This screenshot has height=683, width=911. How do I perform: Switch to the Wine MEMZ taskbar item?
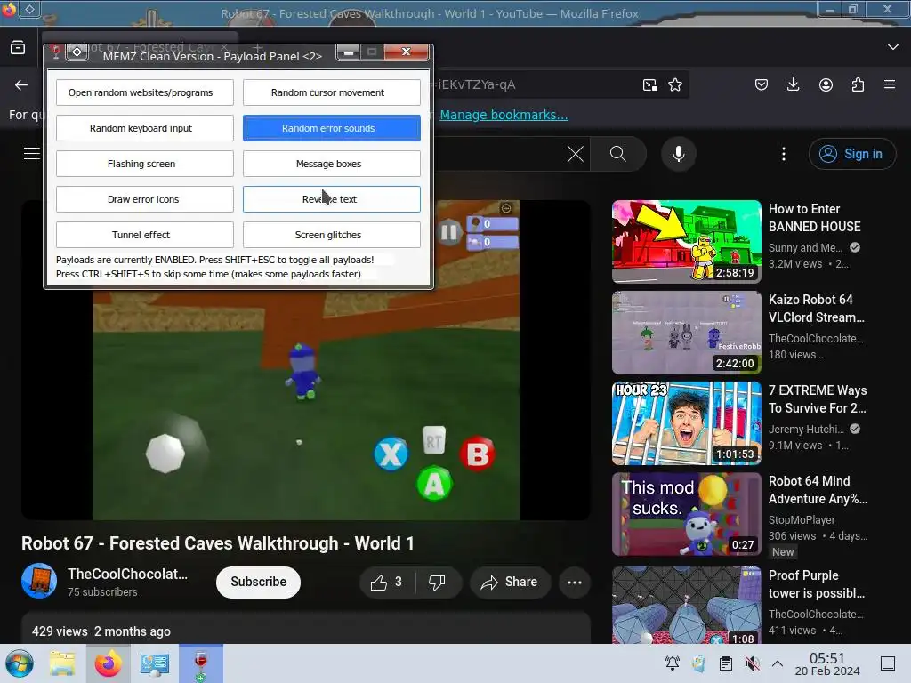point(200,663)
